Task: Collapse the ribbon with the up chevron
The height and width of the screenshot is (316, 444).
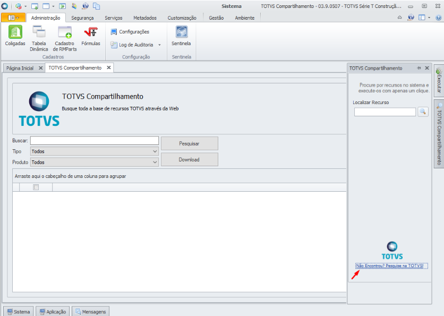Action: (x=400, y=18)
